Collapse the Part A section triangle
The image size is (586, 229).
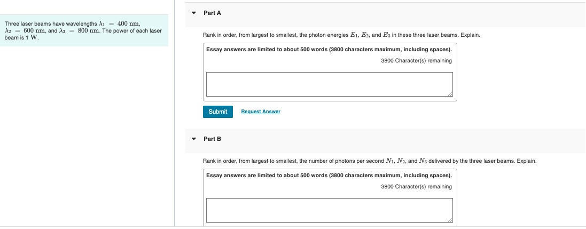pyautogui.click(x=193, y=13)
